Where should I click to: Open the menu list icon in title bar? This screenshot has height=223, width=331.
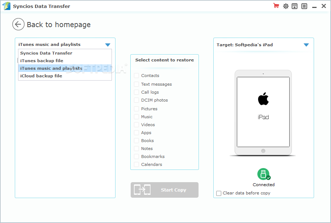coord(304,6)
